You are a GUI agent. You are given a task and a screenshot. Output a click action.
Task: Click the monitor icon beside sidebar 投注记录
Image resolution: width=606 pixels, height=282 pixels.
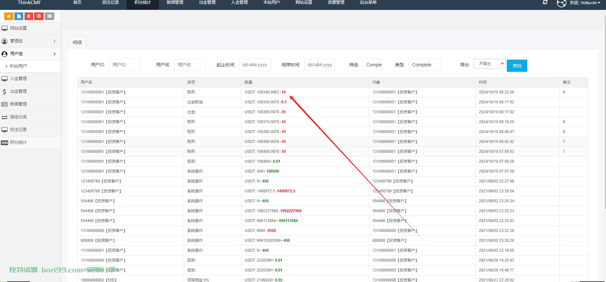(4, 130)
